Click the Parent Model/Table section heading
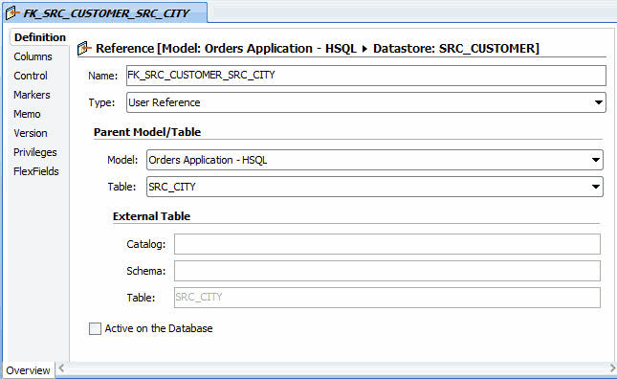617x379 pixels. pos(147,132)
